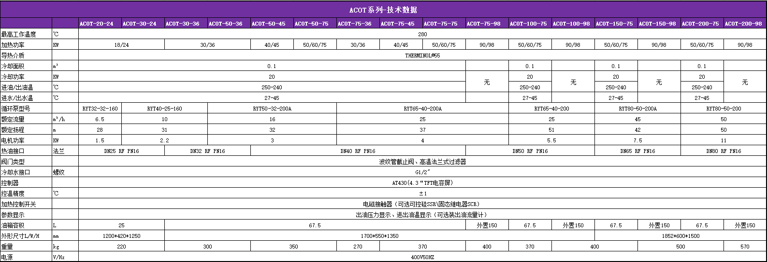This screenshot has width=767, height=262.
Task: Click the RYT80-50-200A pump model cell
Action: pos(637,109)
